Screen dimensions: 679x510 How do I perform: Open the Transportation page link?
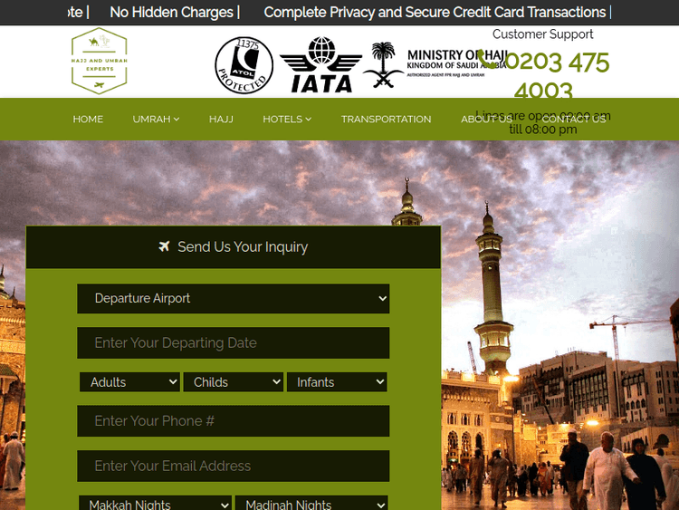(x=386, y=120)
